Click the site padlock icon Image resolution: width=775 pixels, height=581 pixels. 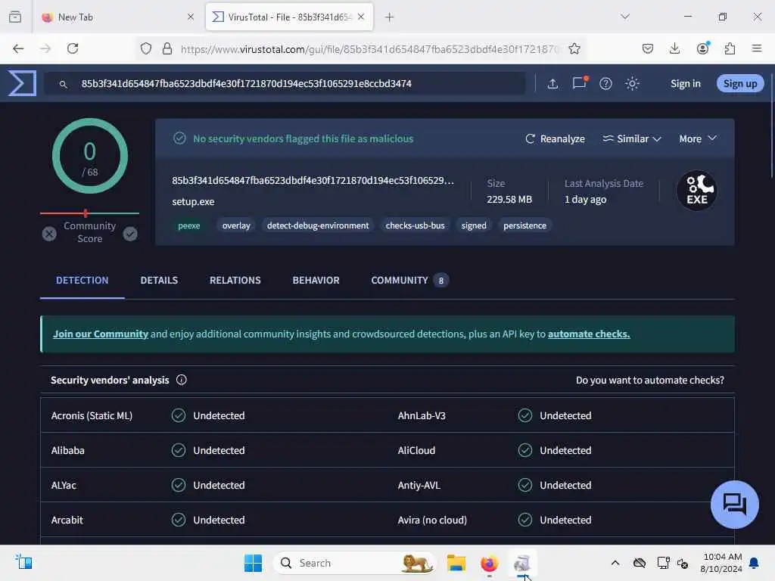pyautogui.click(x=167, y=48)
